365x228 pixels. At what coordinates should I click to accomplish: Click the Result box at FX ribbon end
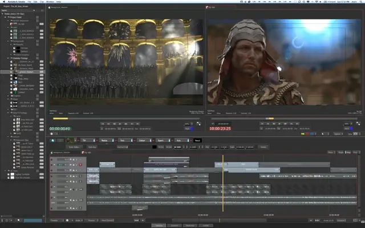click(197, 140)
